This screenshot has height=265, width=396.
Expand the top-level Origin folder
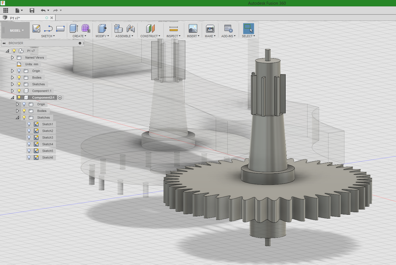[12, 71]
